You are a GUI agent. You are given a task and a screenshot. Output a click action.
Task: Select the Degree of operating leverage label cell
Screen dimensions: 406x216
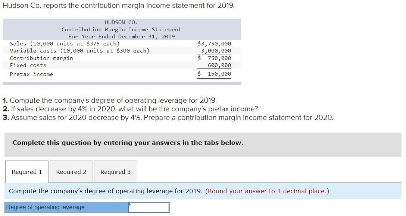click(x=63, y=207)
